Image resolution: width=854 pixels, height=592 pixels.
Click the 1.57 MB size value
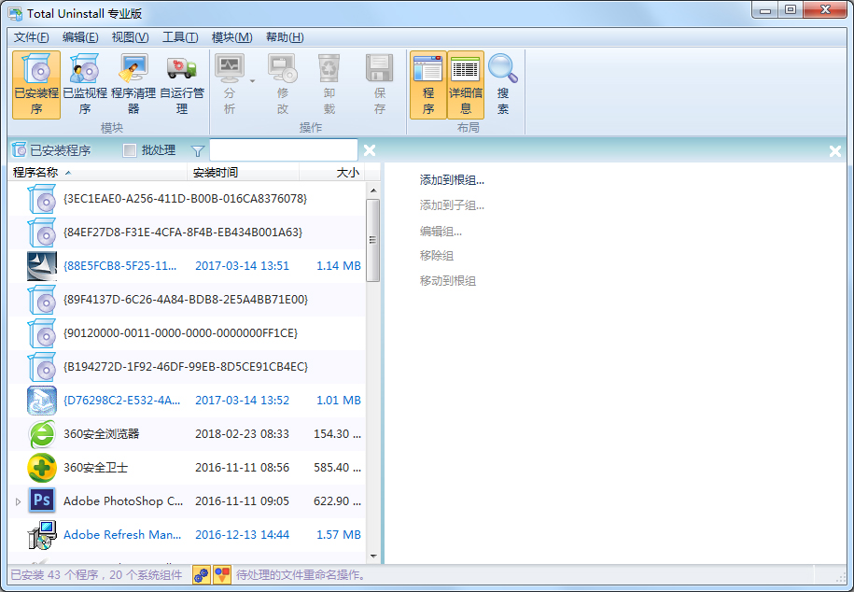click(339, 535)
